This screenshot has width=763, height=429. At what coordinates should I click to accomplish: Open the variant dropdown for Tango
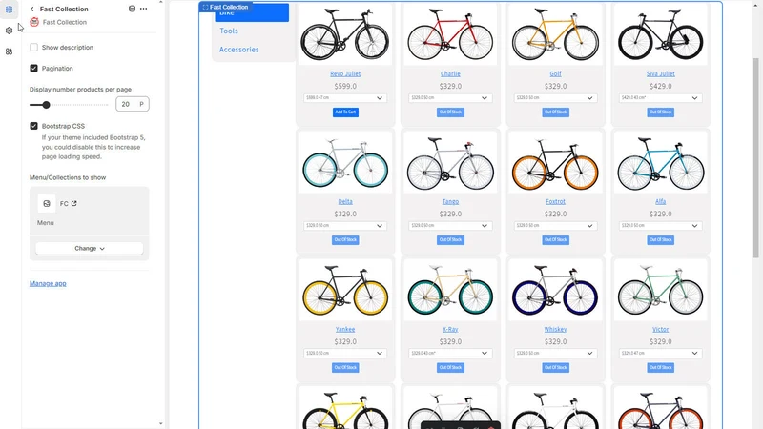pyautogui.click(x=450, y=226)
